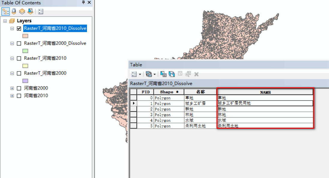Screen dimensions: 329x178
Task: Select 河南省2000 layer name
Action: tap(36, 88)
